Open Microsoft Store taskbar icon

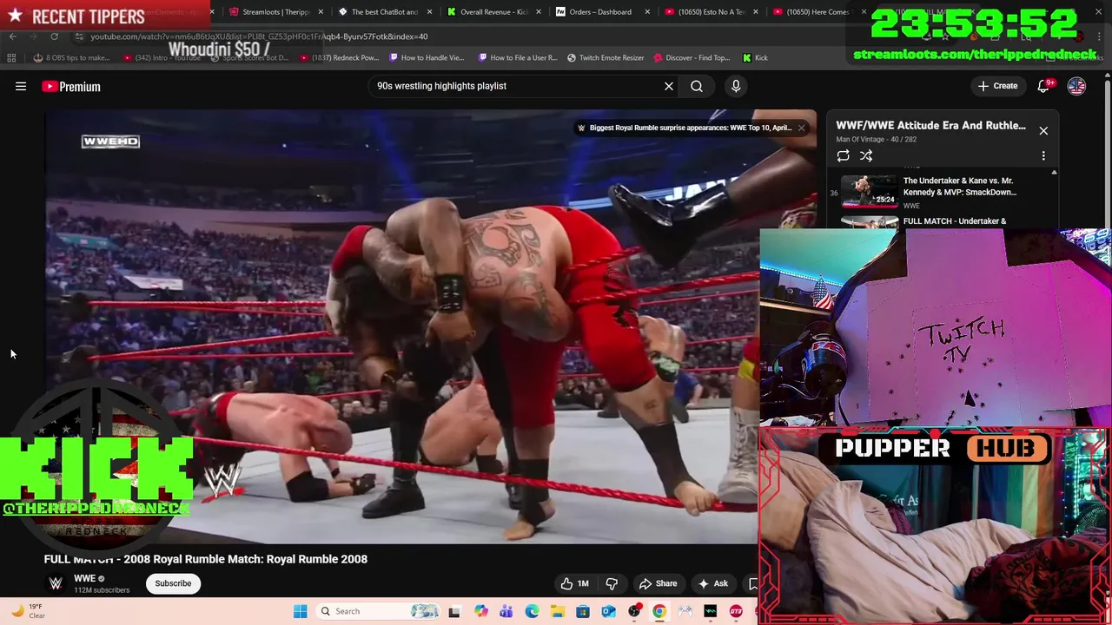(583, 611)
